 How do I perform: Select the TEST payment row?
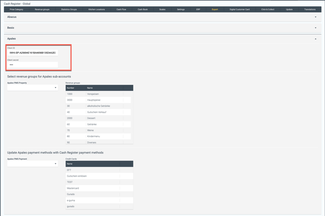point(99,182)
